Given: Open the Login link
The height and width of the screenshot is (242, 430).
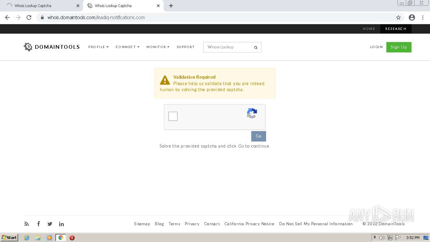Looking at the screenshot, I should point(376,47).
